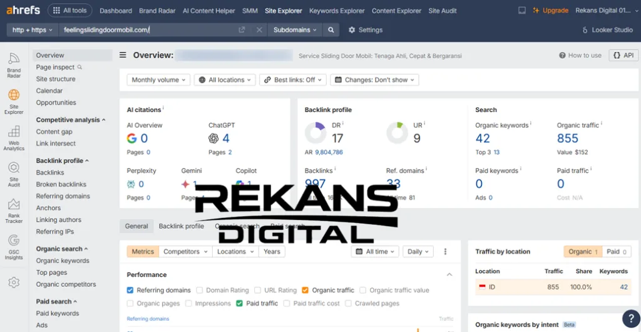
Task: Open Organic keywords in left menu
Action: coord(63,261)
